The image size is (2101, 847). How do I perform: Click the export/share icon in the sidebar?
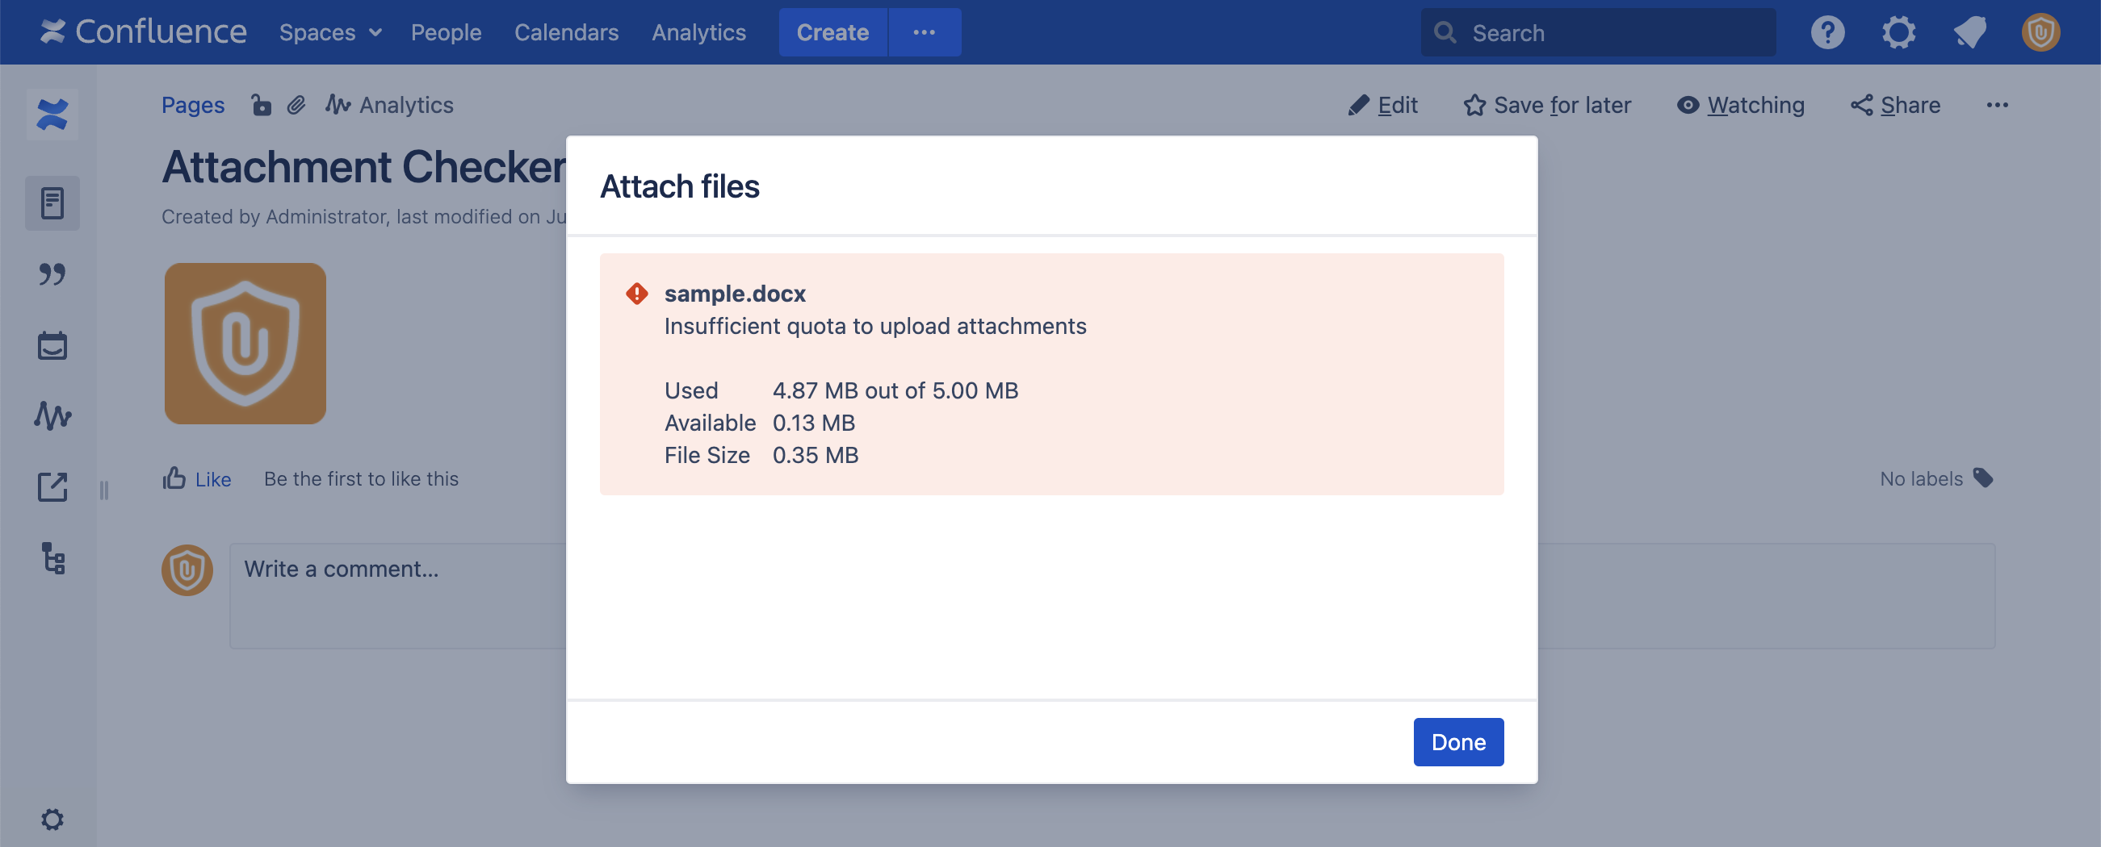pos(52,488)
